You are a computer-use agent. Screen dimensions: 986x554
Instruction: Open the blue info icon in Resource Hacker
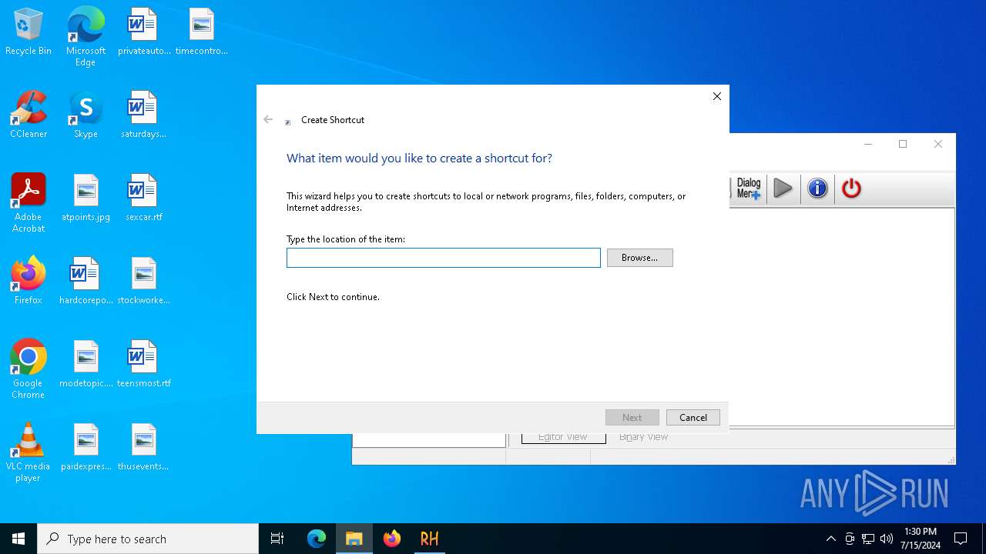(x=817, y=189)
